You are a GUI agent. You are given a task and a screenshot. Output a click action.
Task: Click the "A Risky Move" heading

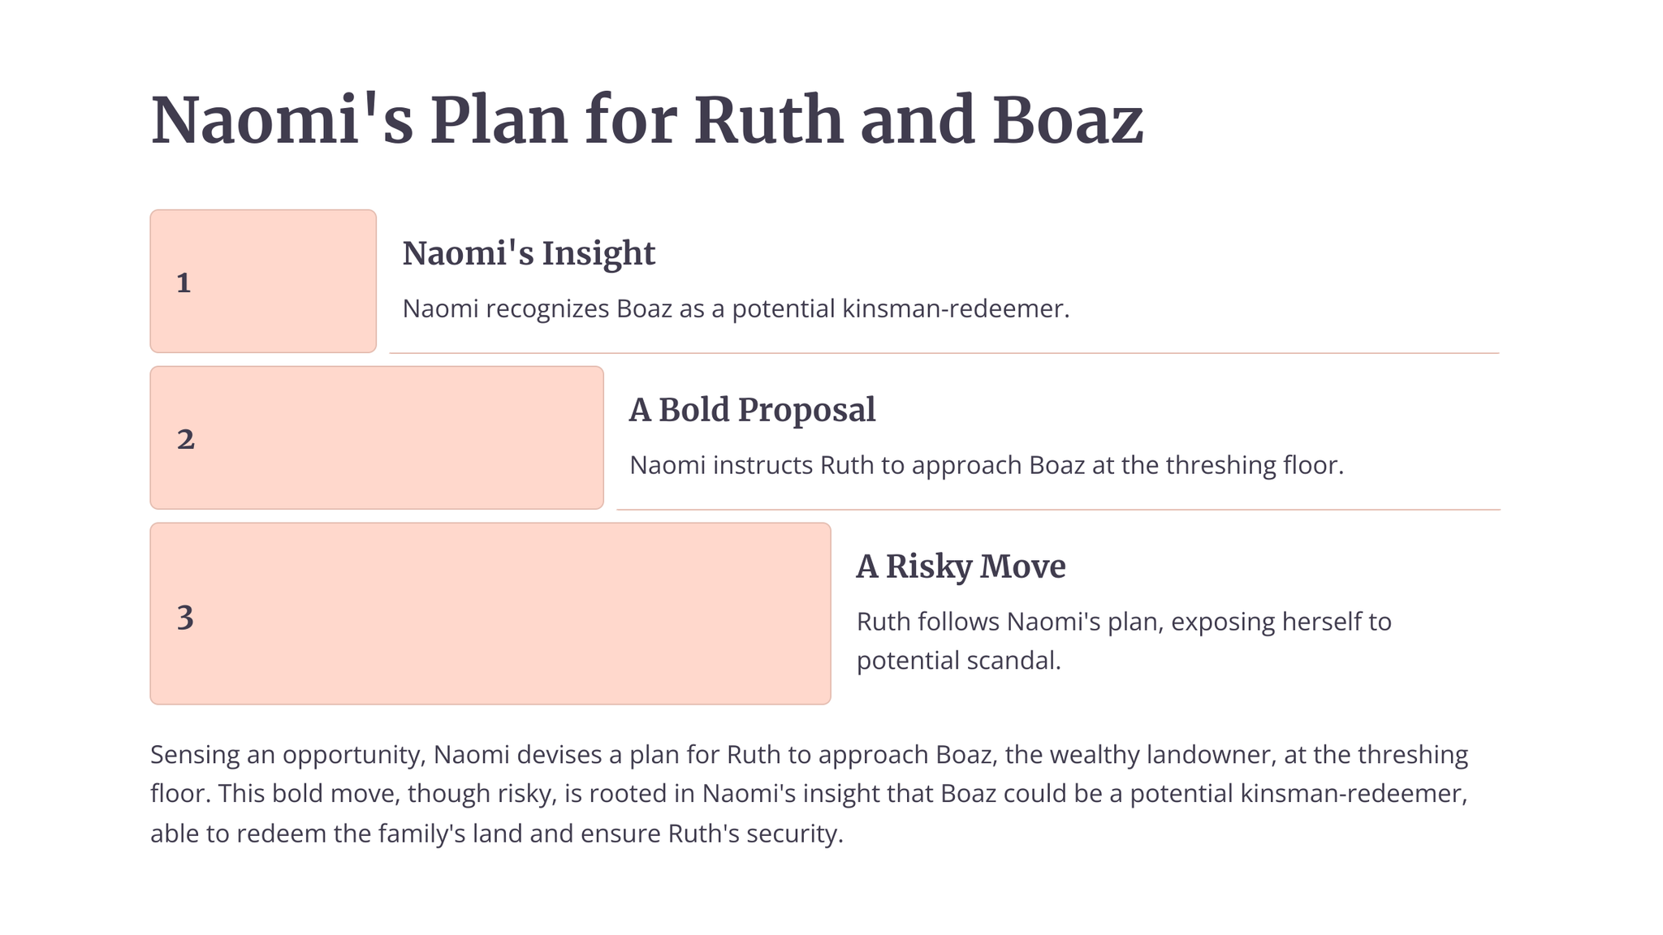(961, 567)
